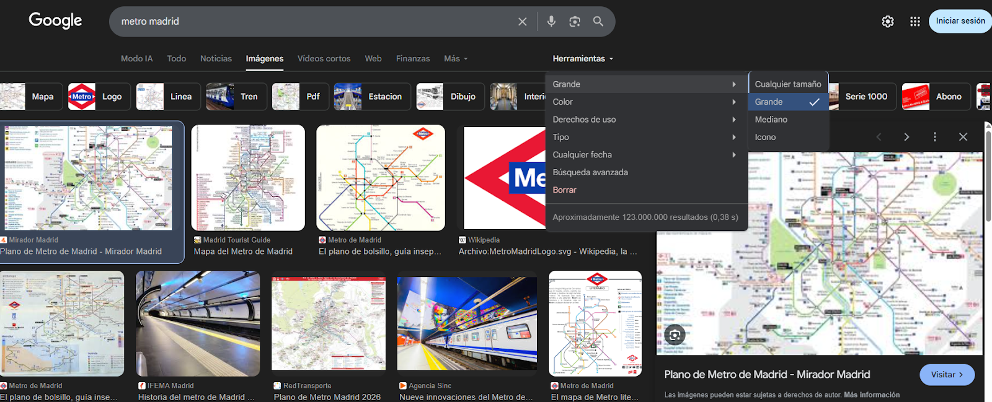This screenshot has height=402, width=992.
Task: Open the settings gear icon
Action: [888, 22]
